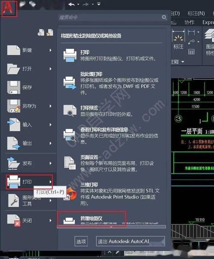Click the table tool icon in ribbon
214x259 pixels.
pyautogui.click(x=191, y=52)
